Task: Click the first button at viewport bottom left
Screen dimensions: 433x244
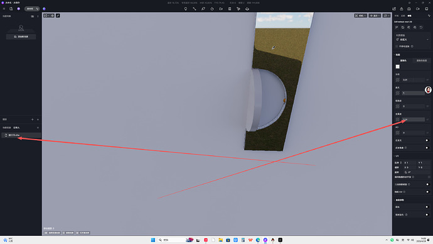Action: (52, 233)
